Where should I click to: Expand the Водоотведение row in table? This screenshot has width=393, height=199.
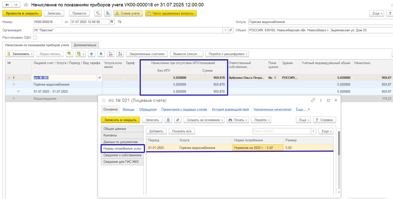[14, 99]
